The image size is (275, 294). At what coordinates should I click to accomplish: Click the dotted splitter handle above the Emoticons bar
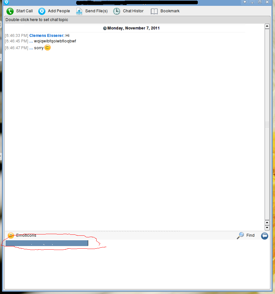click(136, 231)
